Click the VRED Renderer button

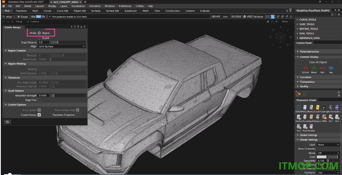pos(253,16)
